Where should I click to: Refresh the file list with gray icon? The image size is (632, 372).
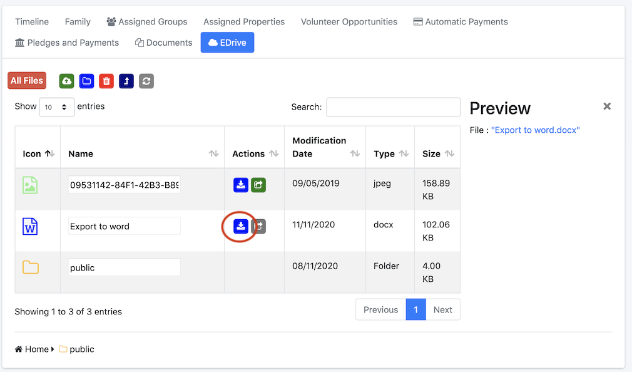pos(146,81)
